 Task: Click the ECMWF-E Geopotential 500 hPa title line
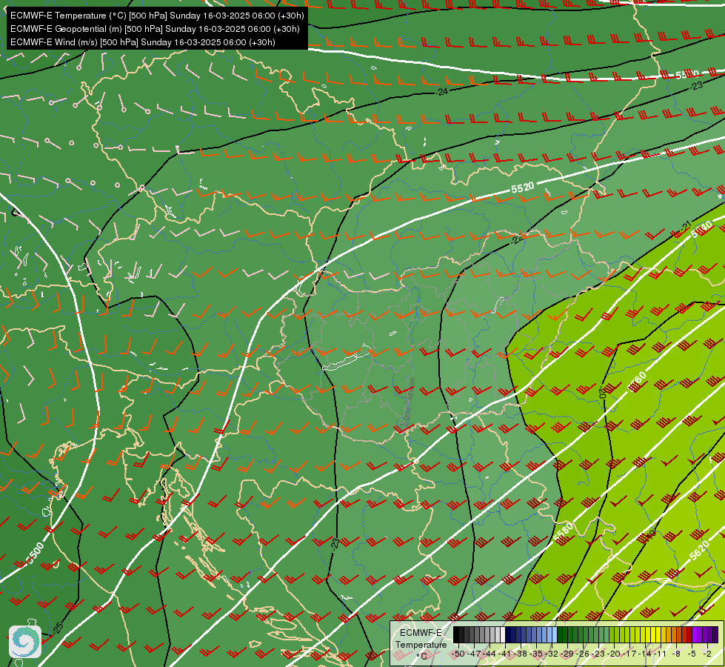(155, 29)
